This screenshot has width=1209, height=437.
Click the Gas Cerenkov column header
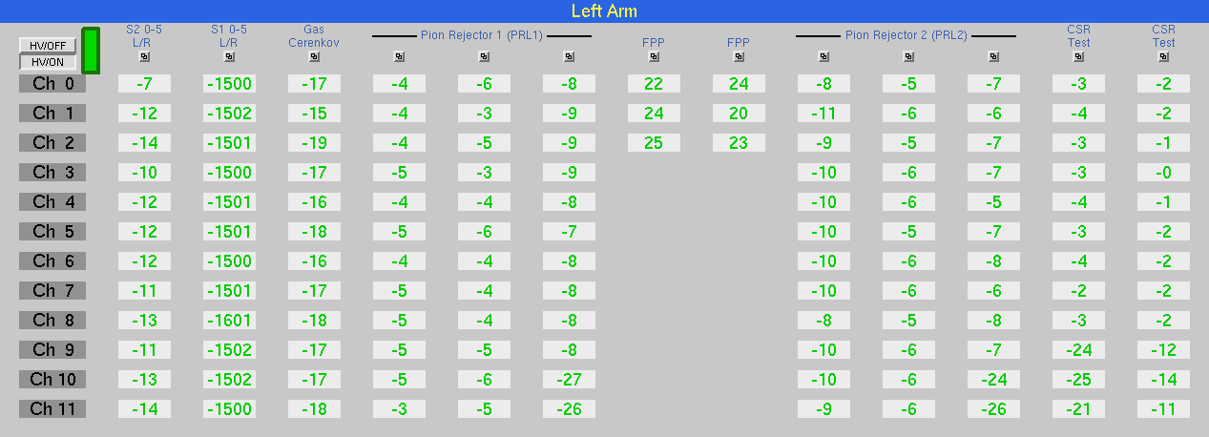pos(314,36)
